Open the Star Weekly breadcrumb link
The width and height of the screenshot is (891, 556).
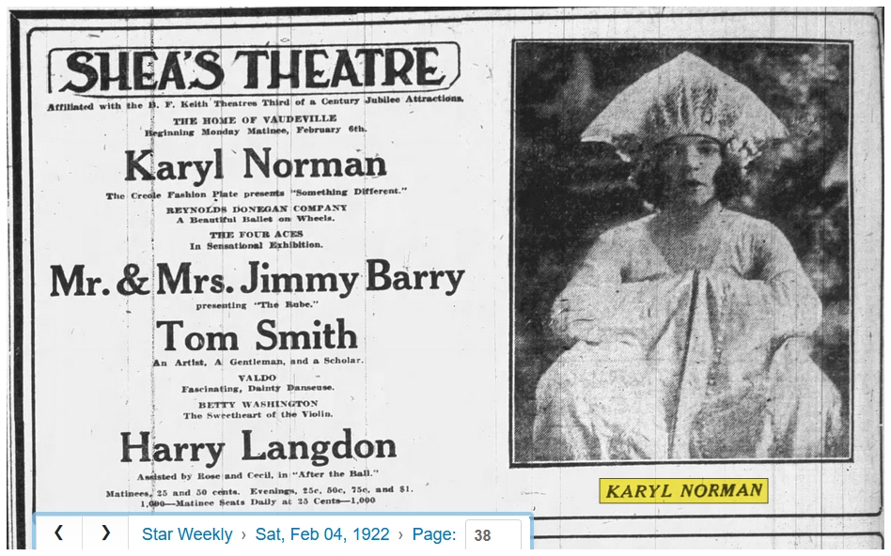coord(187,534)
